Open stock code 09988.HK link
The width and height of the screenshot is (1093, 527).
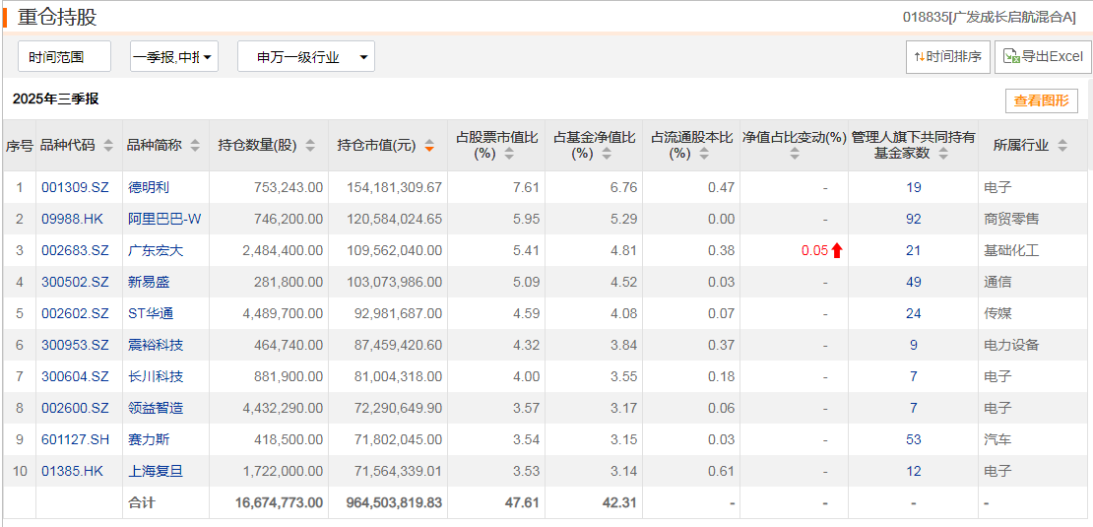pos(73,219)
